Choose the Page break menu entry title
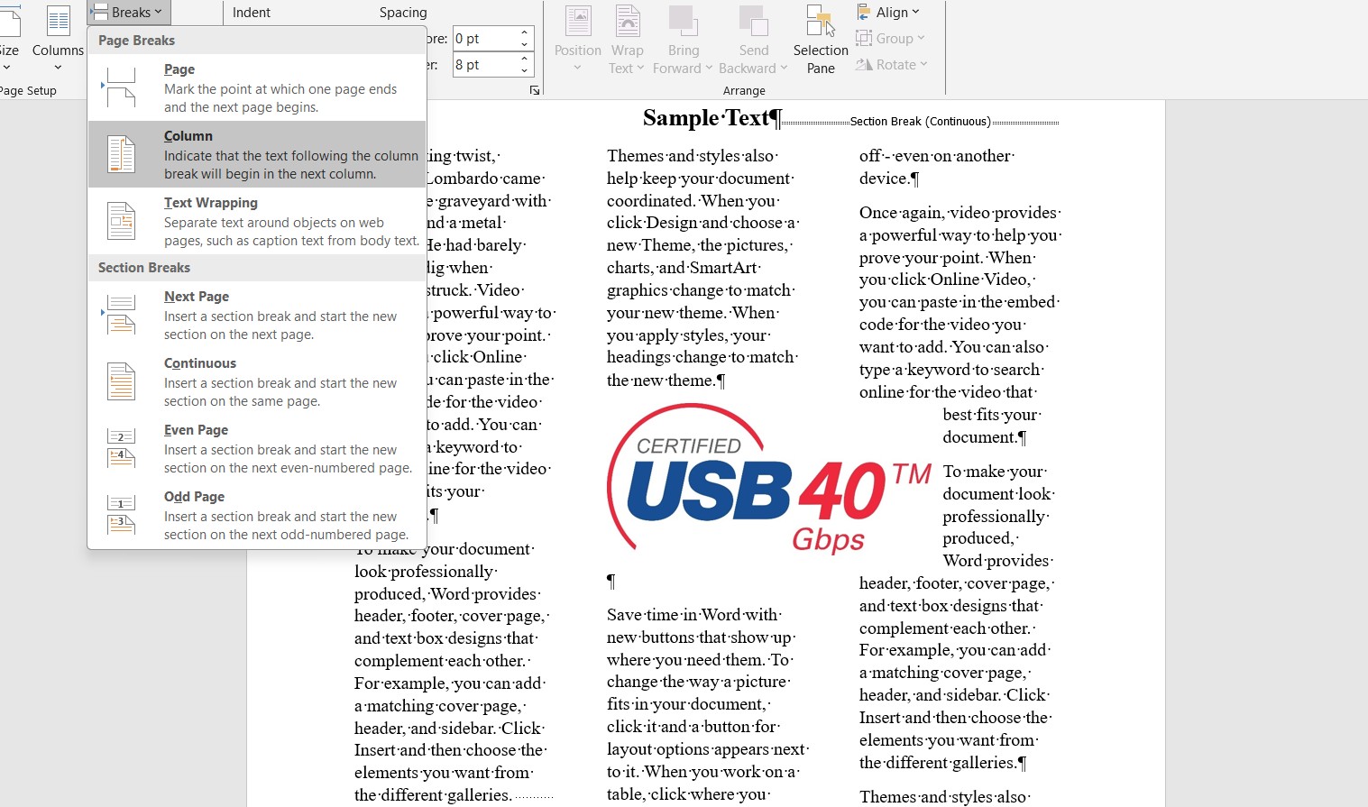The height and width of the screenshot is (807, 1368). (179, 69)
